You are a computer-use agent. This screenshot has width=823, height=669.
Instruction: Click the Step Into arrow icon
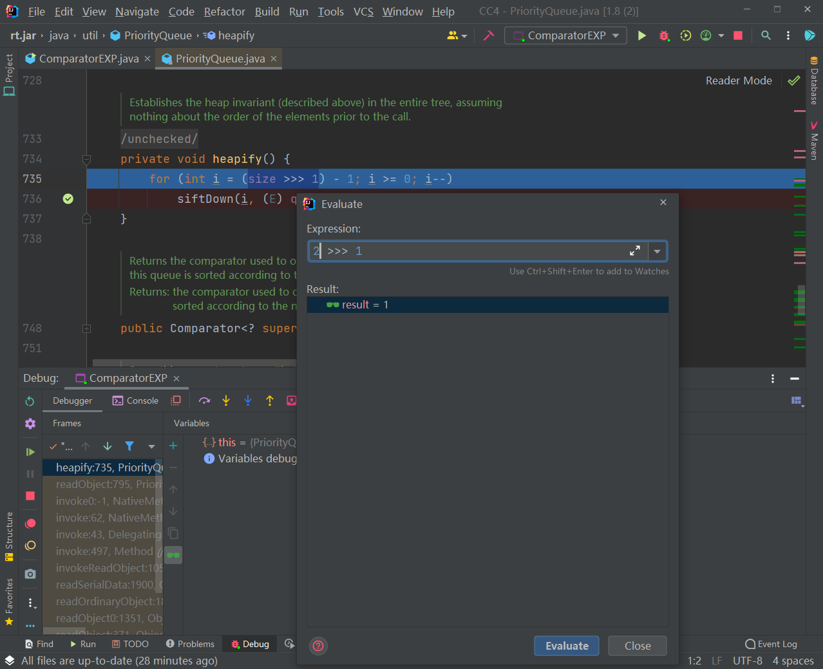[x=226, y=400]
